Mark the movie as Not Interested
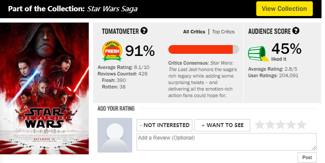Image resolution: width=325 pixels, height=163 pixels. click(x=164, y=125)
